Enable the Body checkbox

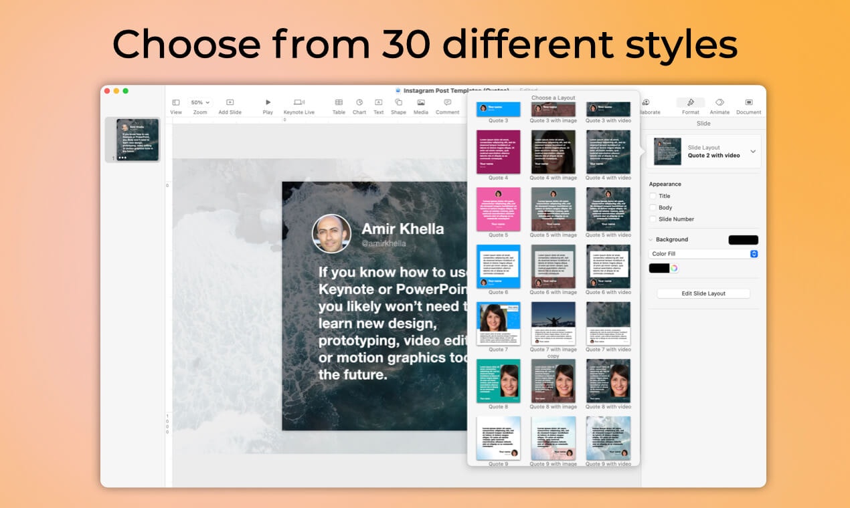point(653,207)
